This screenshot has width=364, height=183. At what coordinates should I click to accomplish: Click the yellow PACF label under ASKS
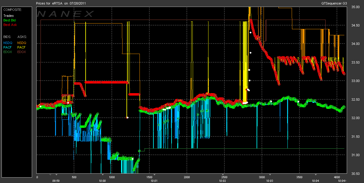click(21, 47)
